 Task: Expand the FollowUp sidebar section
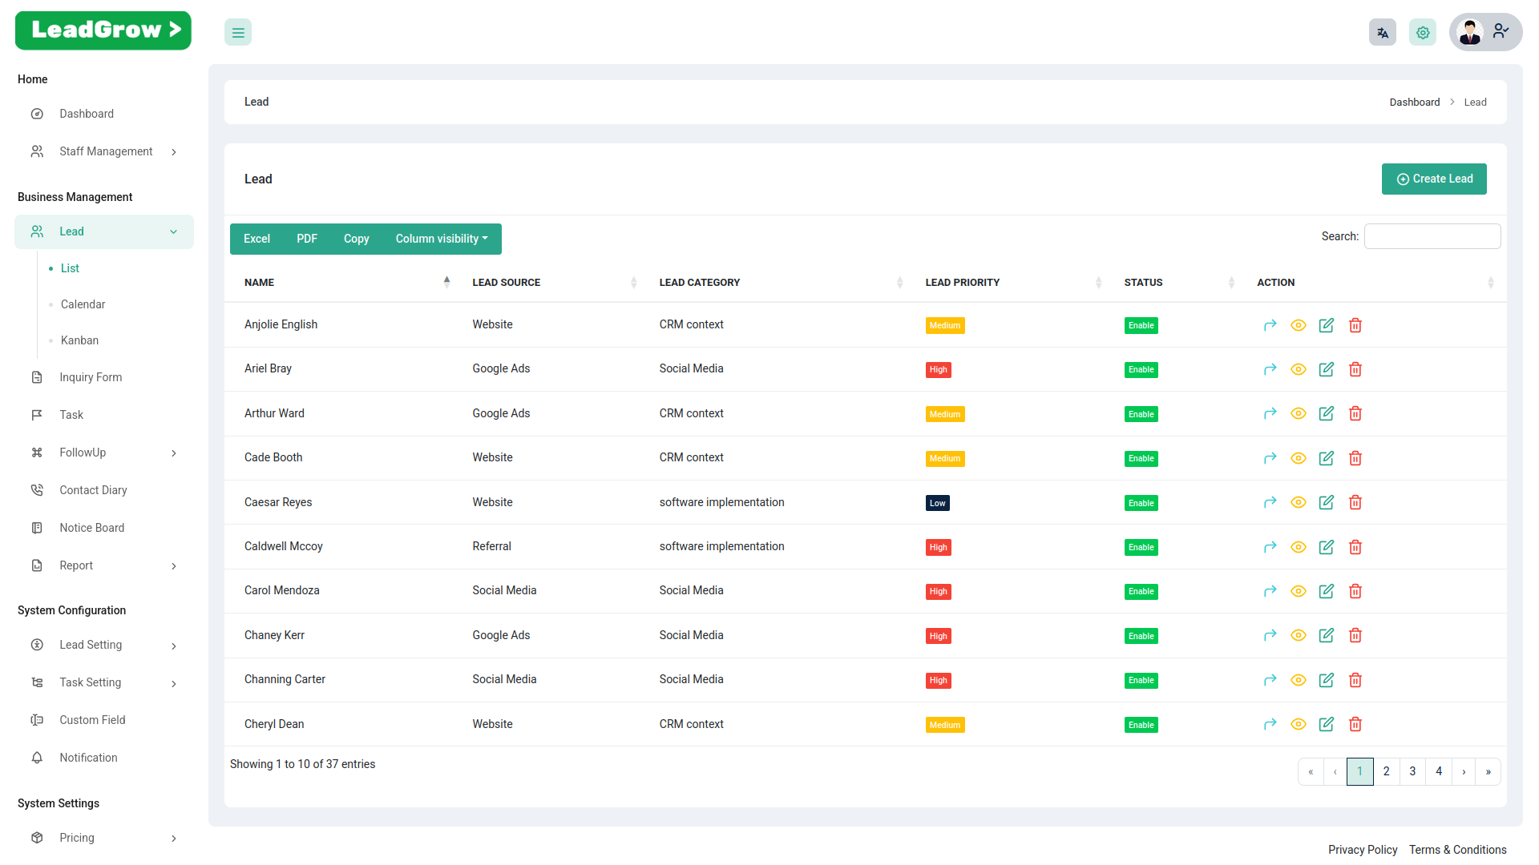pyautogui.click(x=104, y=453)
